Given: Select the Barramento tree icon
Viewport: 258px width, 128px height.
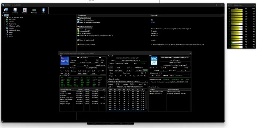Looking at the screenshot, I should tap(7, 24).
